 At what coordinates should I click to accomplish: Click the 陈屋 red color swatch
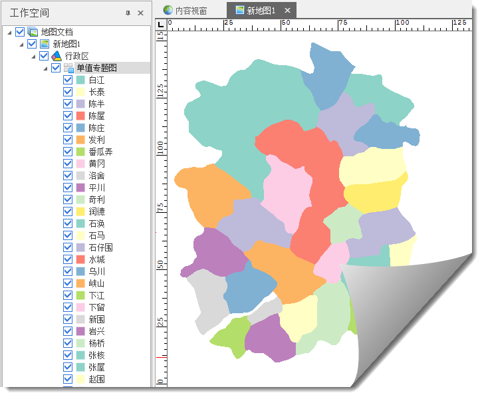(x=80, y=116)
